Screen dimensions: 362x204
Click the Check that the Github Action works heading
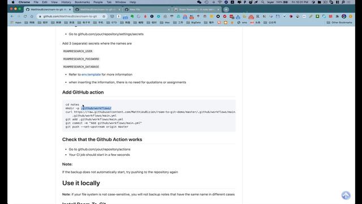[x=102, y=139]
